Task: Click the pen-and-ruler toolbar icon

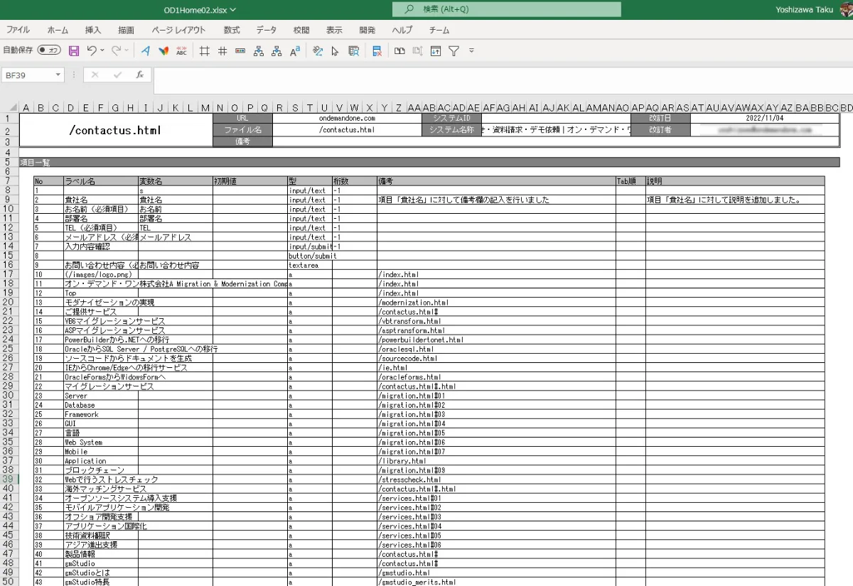Action: pyautogui.click(x=318, y=50)
